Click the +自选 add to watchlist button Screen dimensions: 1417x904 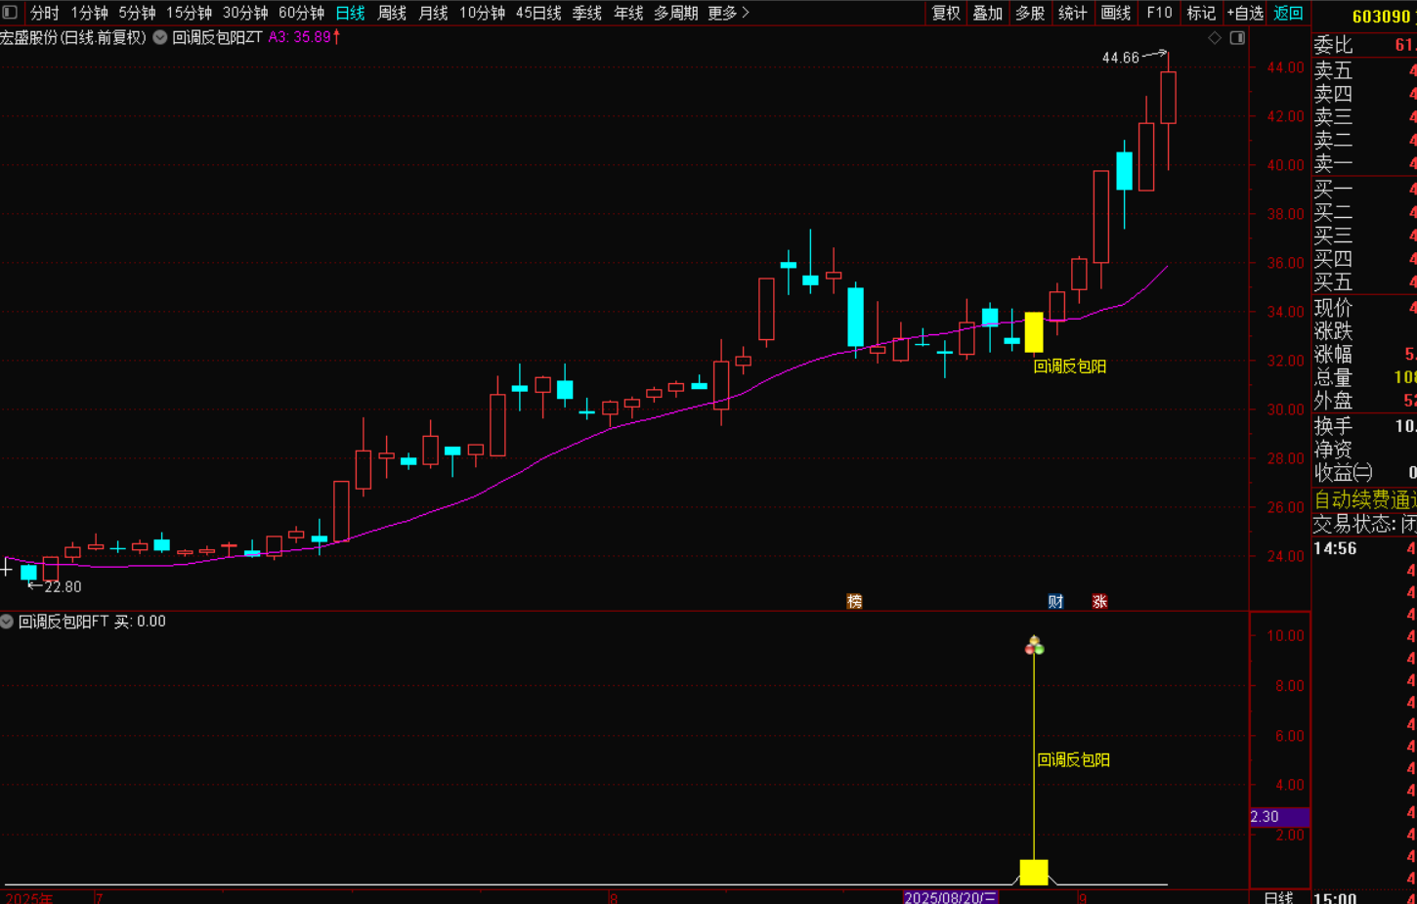pyautogui.click(x=1245, y=13)
